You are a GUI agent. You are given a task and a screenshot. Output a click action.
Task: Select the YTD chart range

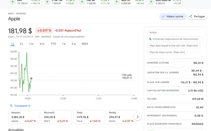point(53,44)
